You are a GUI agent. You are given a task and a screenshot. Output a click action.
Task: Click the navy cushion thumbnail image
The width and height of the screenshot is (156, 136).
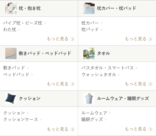pyautogui.click(x=11, y=98)
